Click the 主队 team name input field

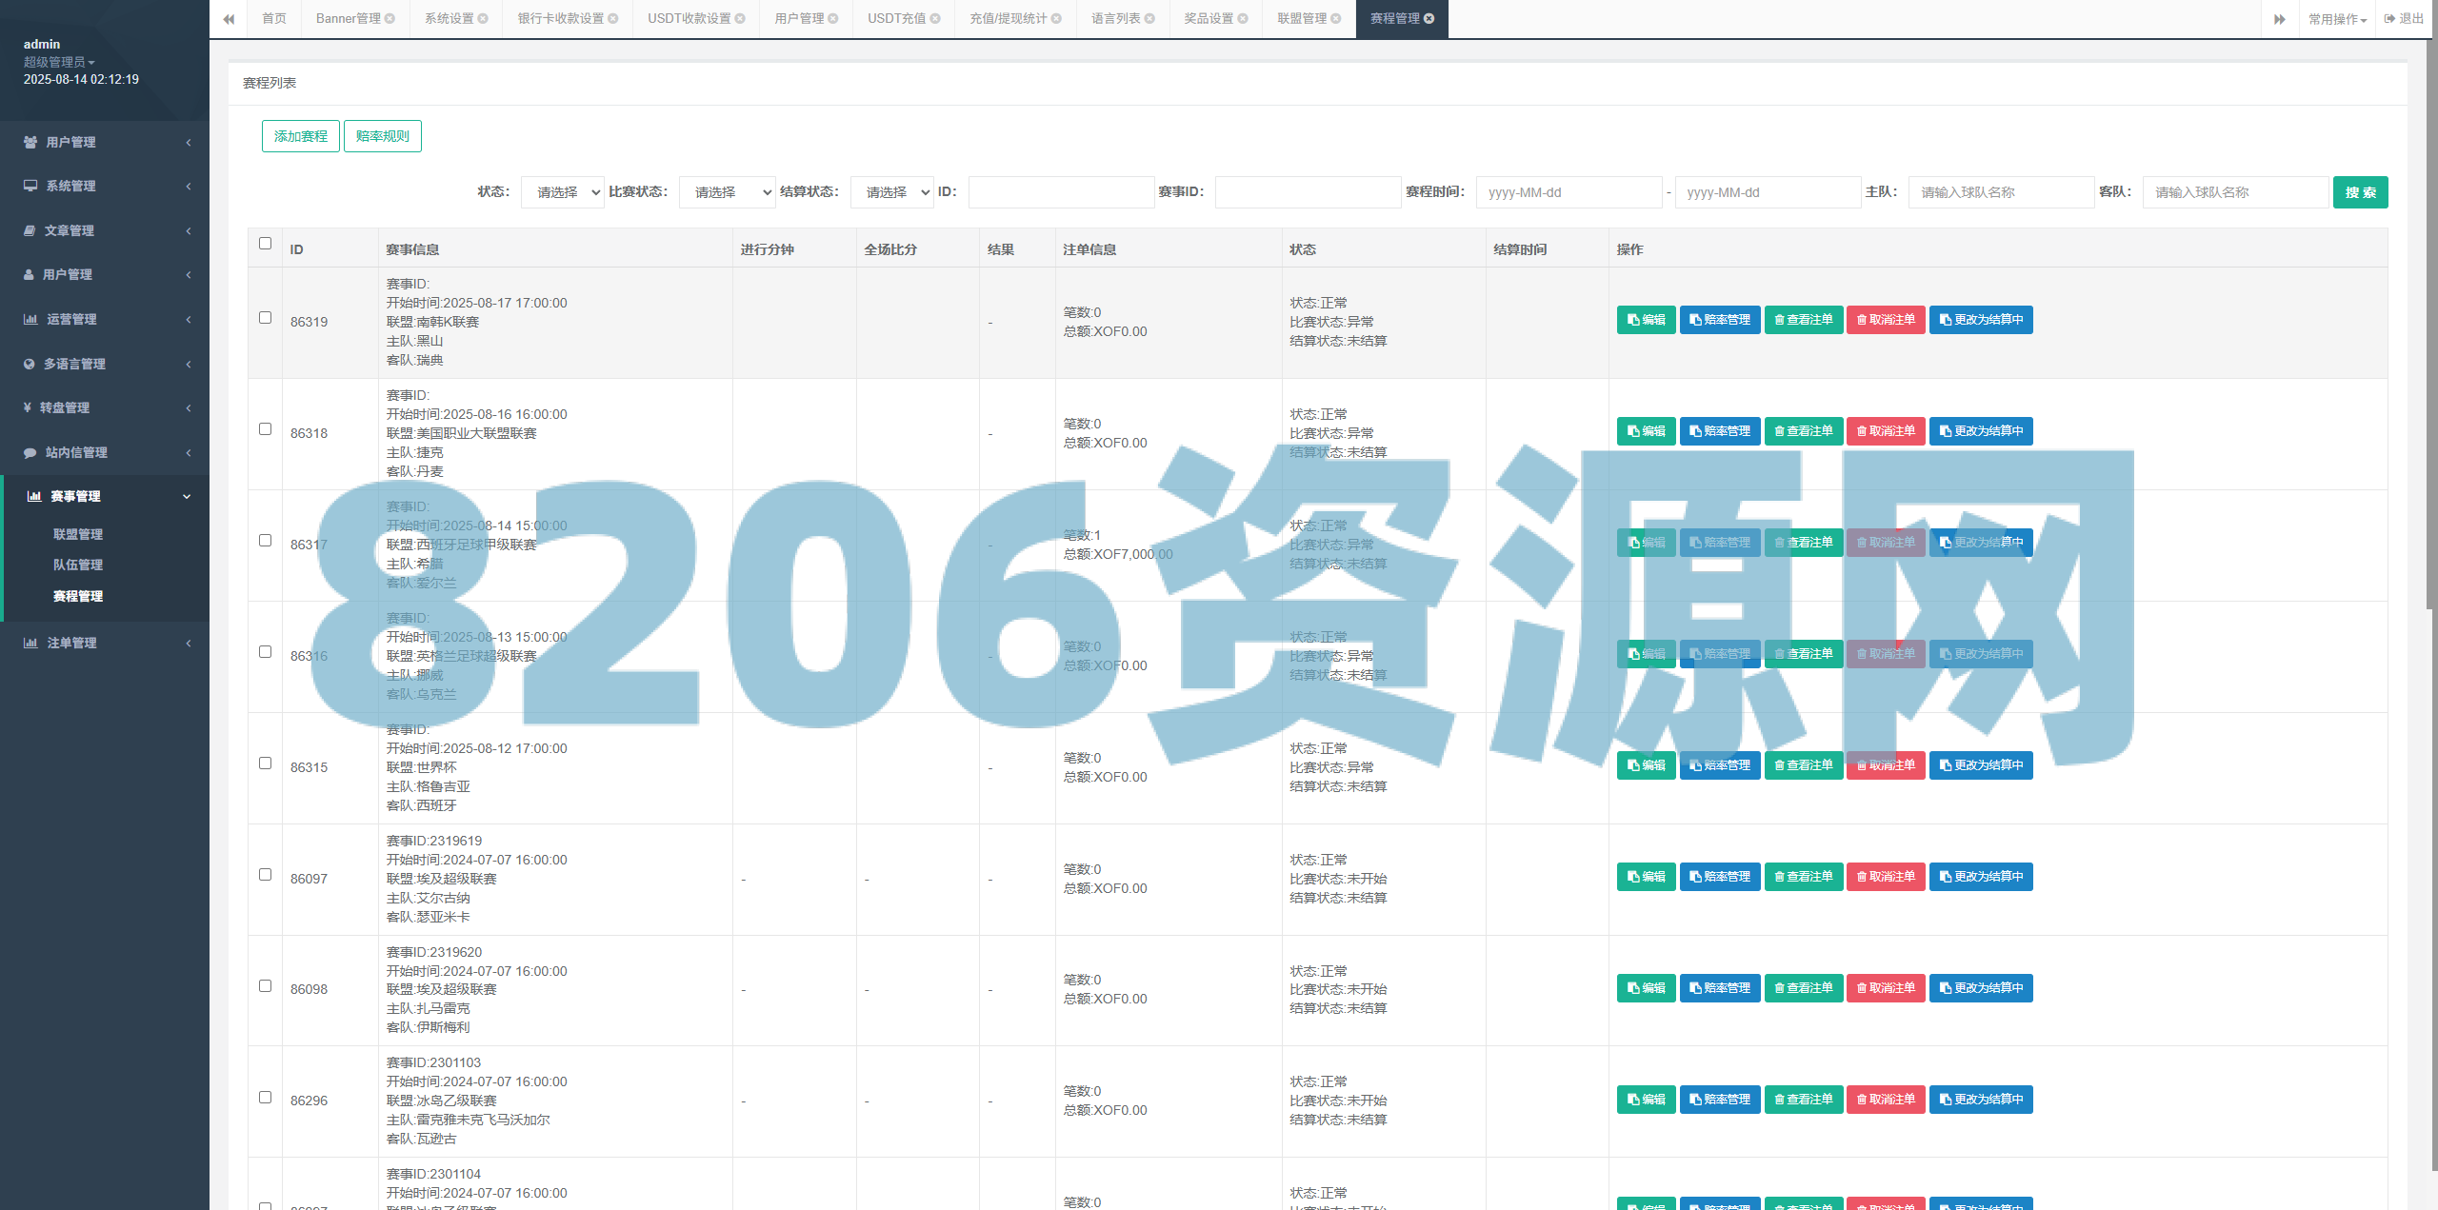pyautogui.click(x=2000, y=191)
